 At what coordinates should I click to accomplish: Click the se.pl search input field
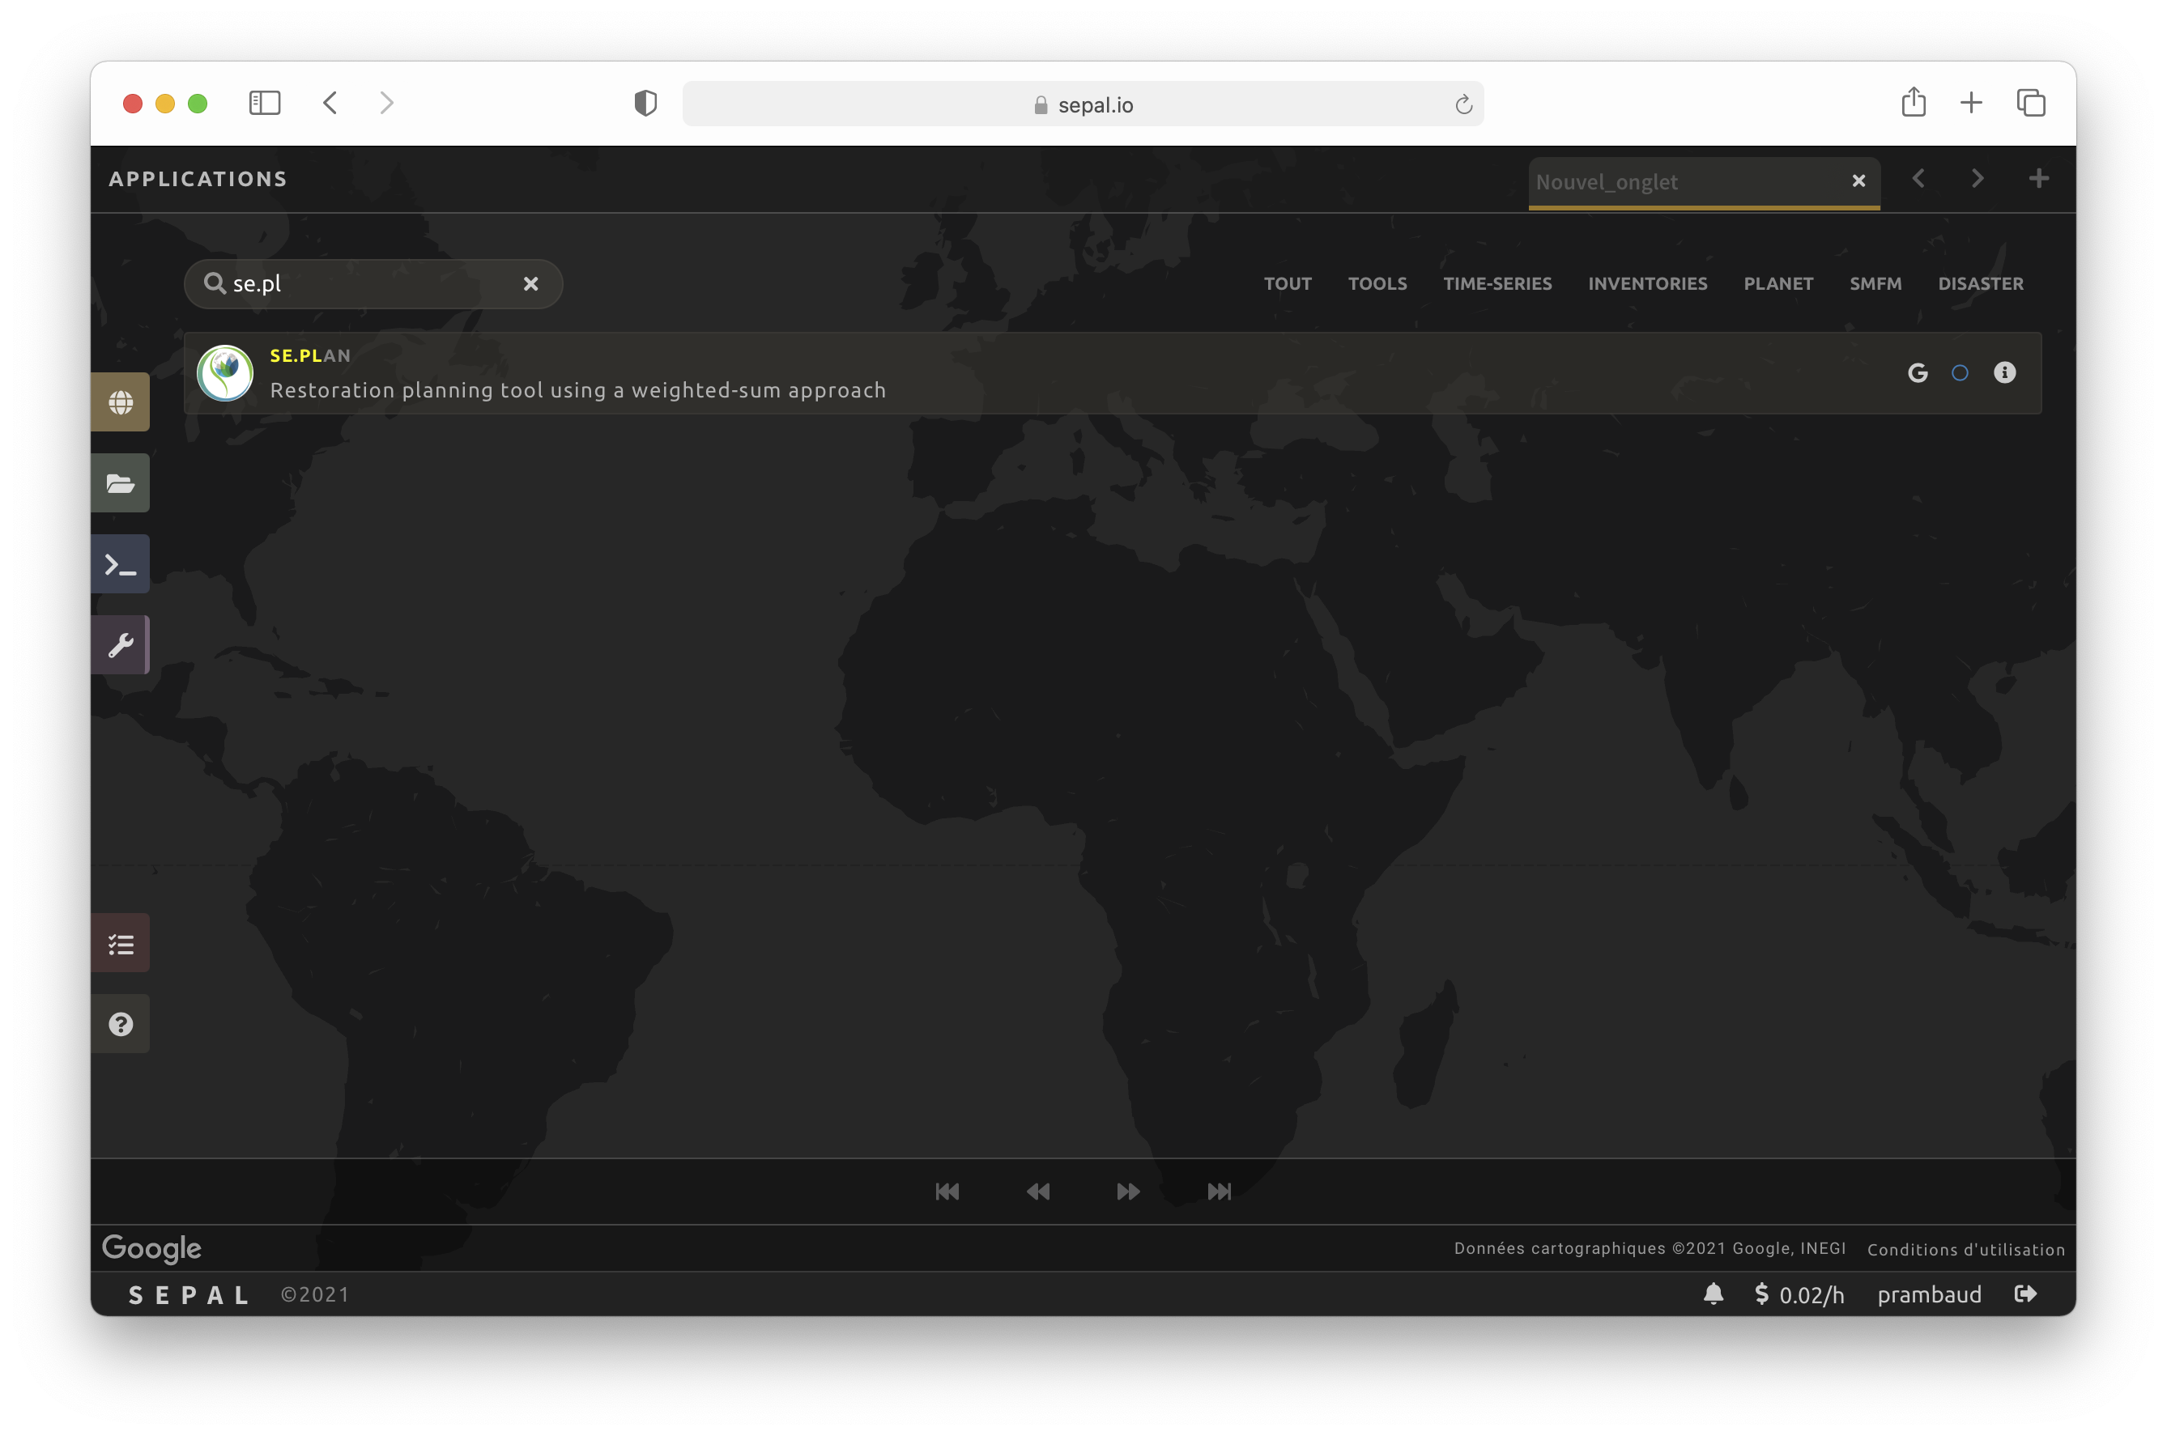[366, 284]
